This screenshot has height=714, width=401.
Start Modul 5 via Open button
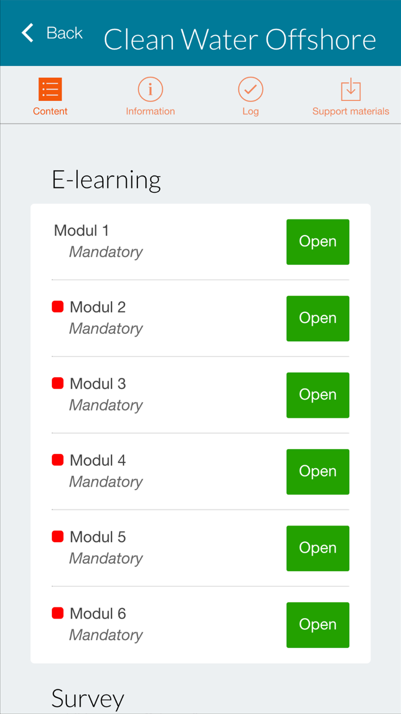318,548
